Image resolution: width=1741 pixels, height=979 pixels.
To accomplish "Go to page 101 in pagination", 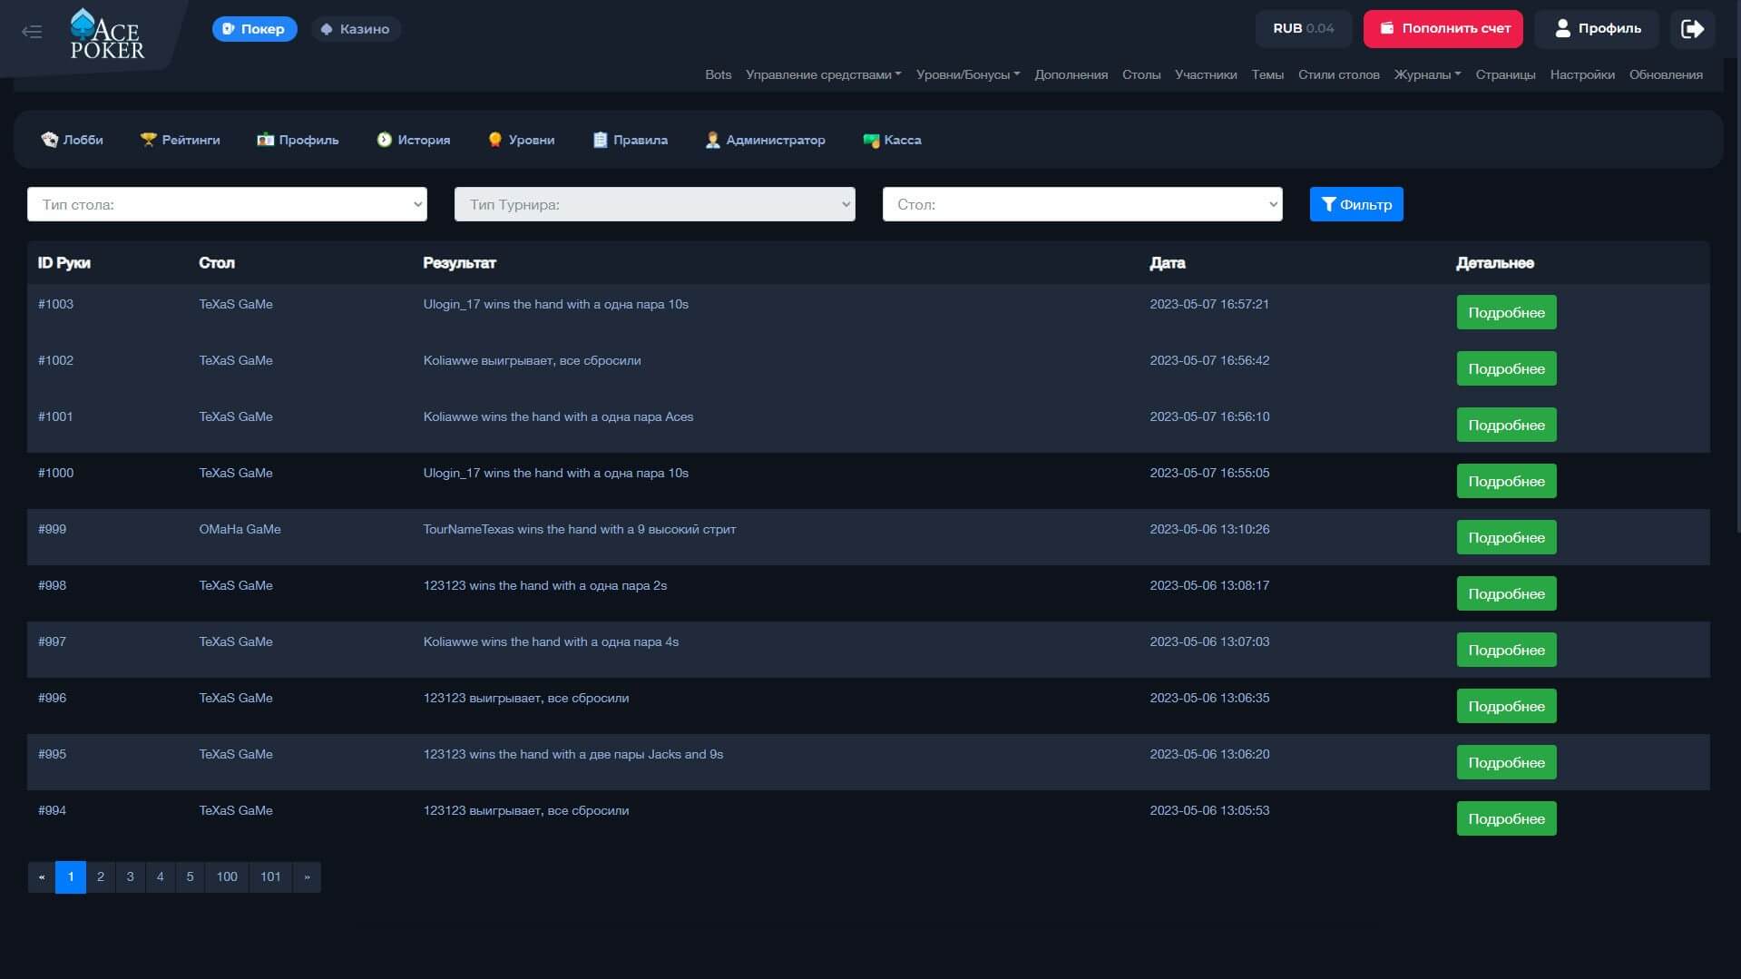I will (270, 876).
